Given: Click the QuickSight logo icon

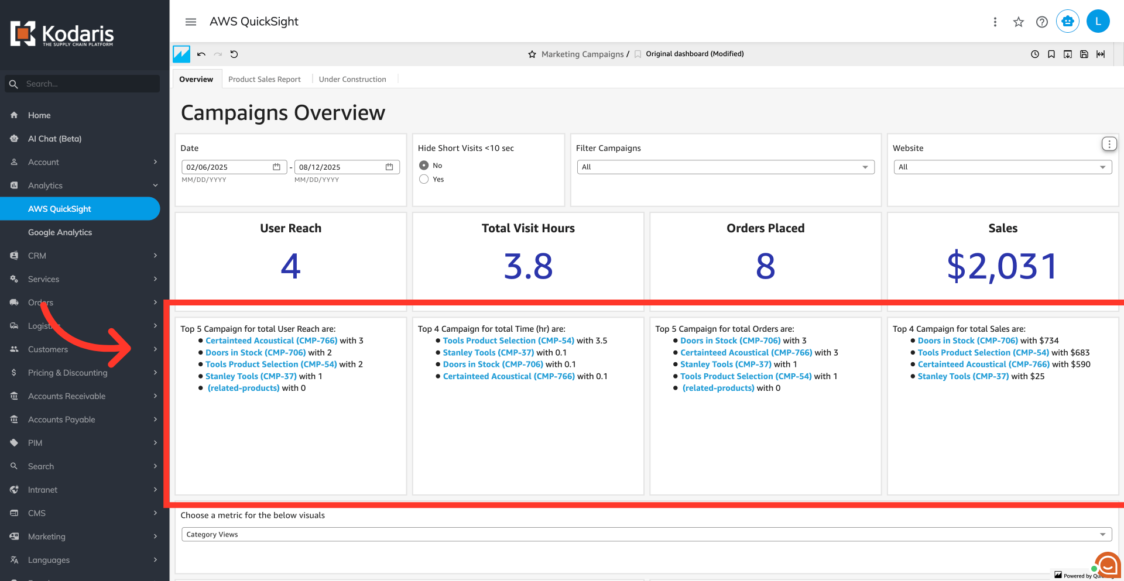Looking at the screenshot, I should (x=181, y=54).
